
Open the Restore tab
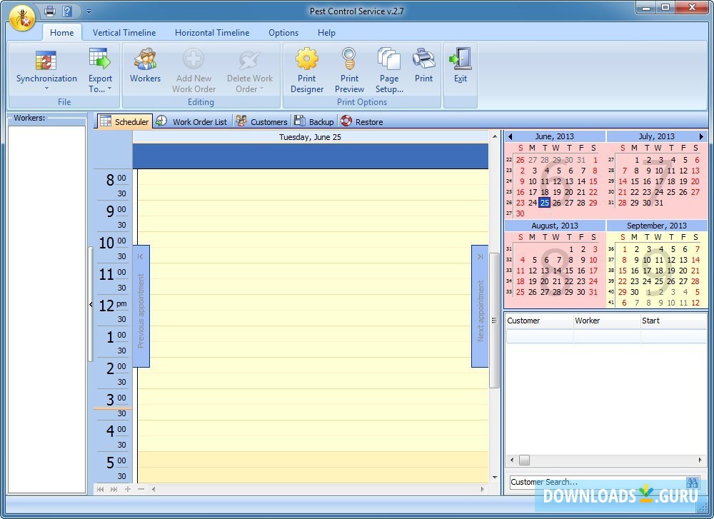pyautogui.click(x=362, y=121)
